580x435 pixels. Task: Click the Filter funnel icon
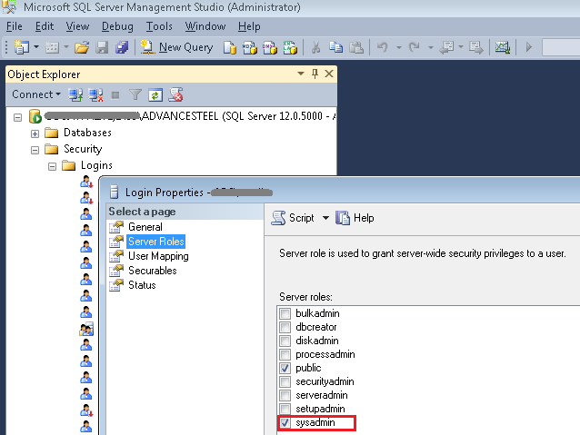click(135, 95)
